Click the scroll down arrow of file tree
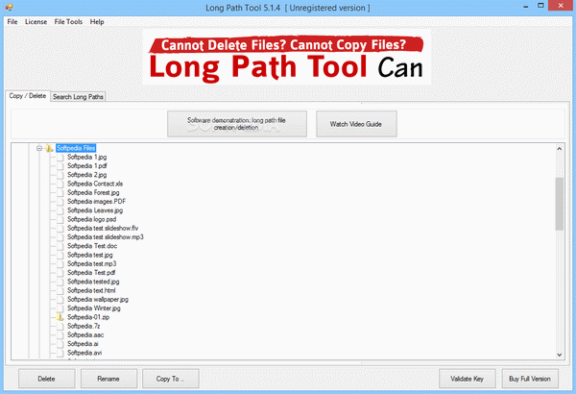Screen dimensions: 576x394 (x=559, y=355)
